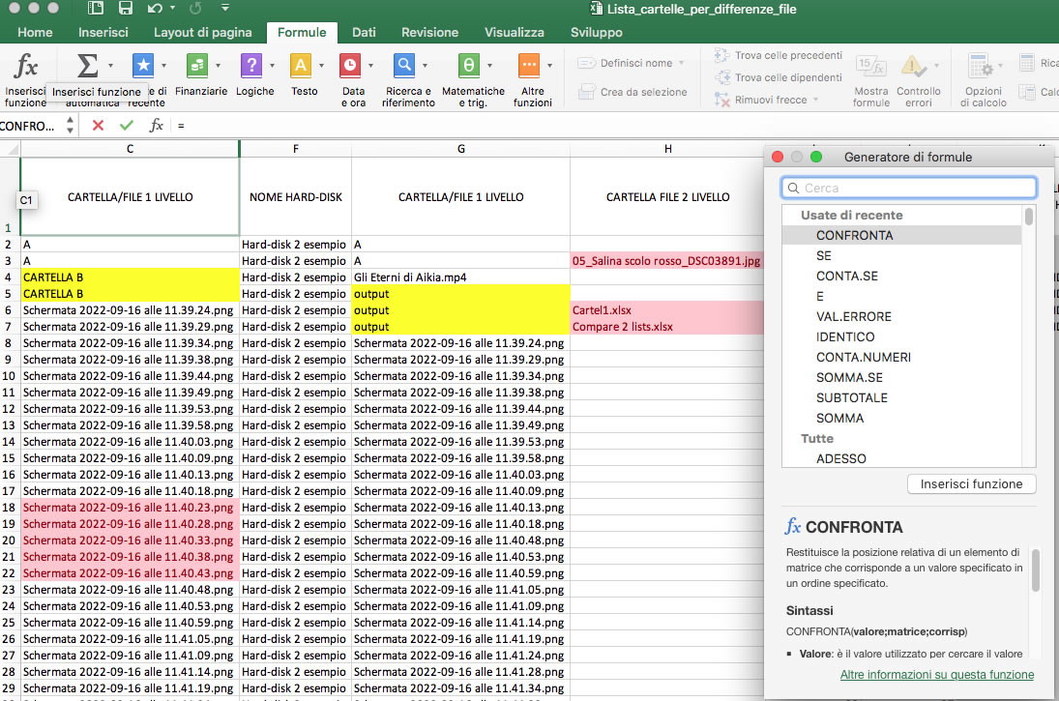Viewport: 1059px width, 701px height.
Task: Switch to the Sviluppo tab
Action: coord(597,33)
